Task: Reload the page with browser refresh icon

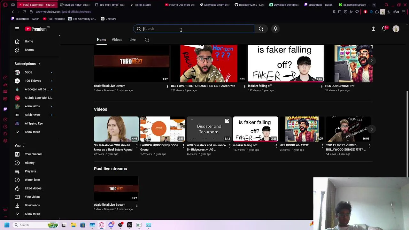Action: click(x=24, y=12)
